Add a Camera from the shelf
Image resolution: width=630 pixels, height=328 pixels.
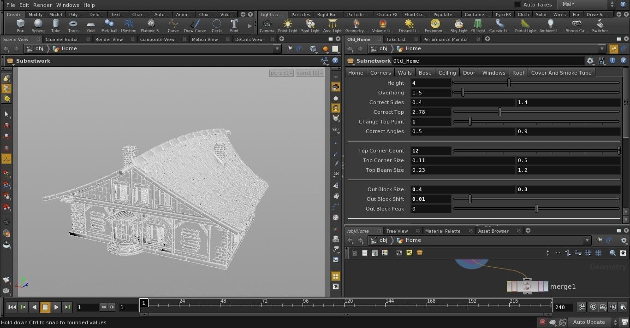(x=267, y=26)
